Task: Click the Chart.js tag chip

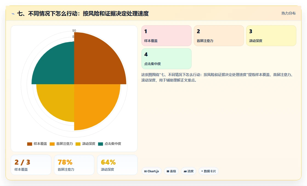Action: pyautogui.click(x=152, y=171)
